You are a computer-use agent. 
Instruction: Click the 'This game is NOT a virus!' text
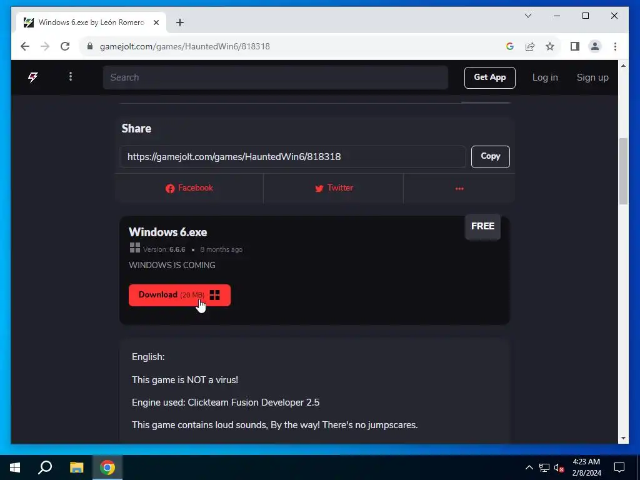[185, 380]
